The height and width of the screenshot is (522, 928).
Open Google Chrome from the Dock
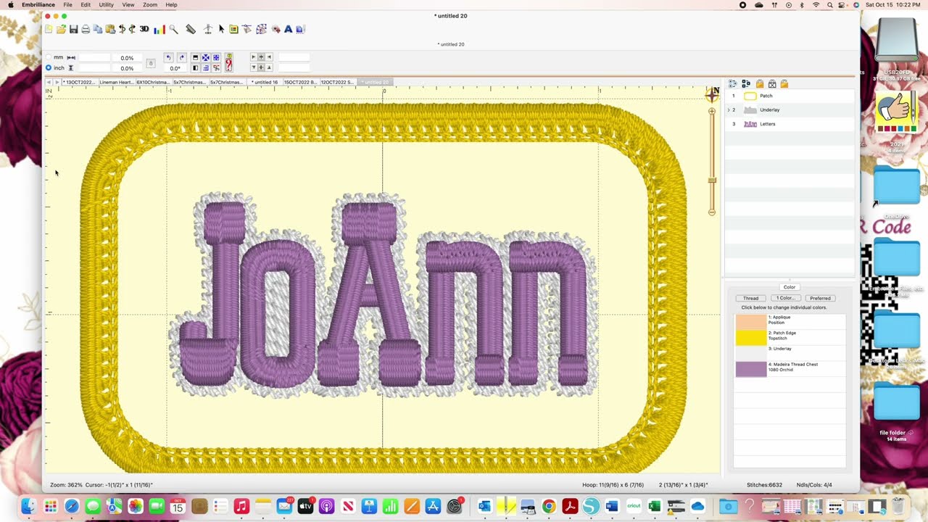549,507
